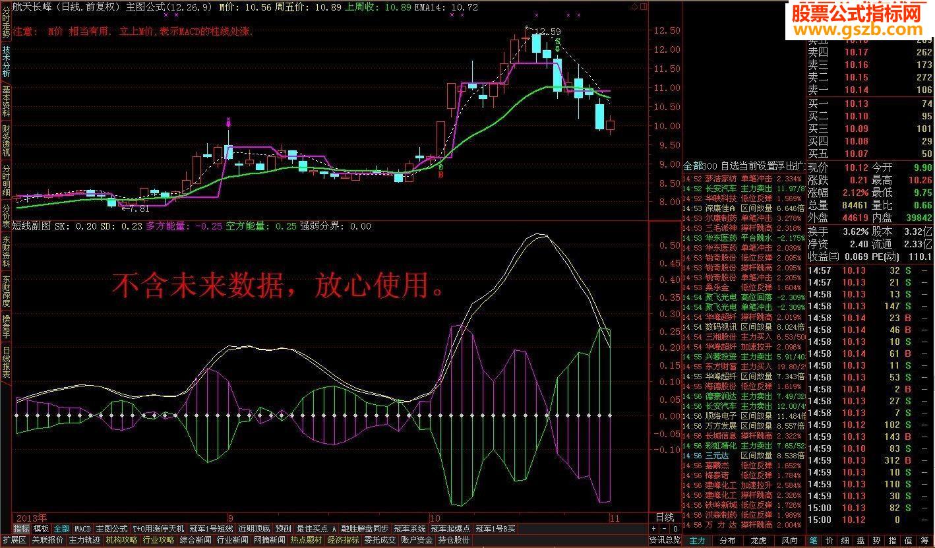
Task: Click 全部300 in the alert list header
Action: pos(700,165)
